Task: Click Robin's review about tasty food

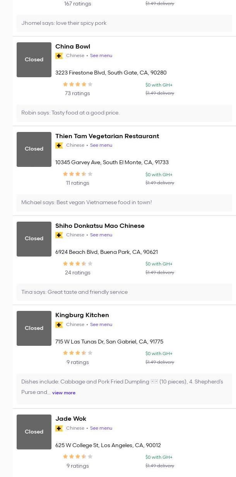Action: click(70, 113)
